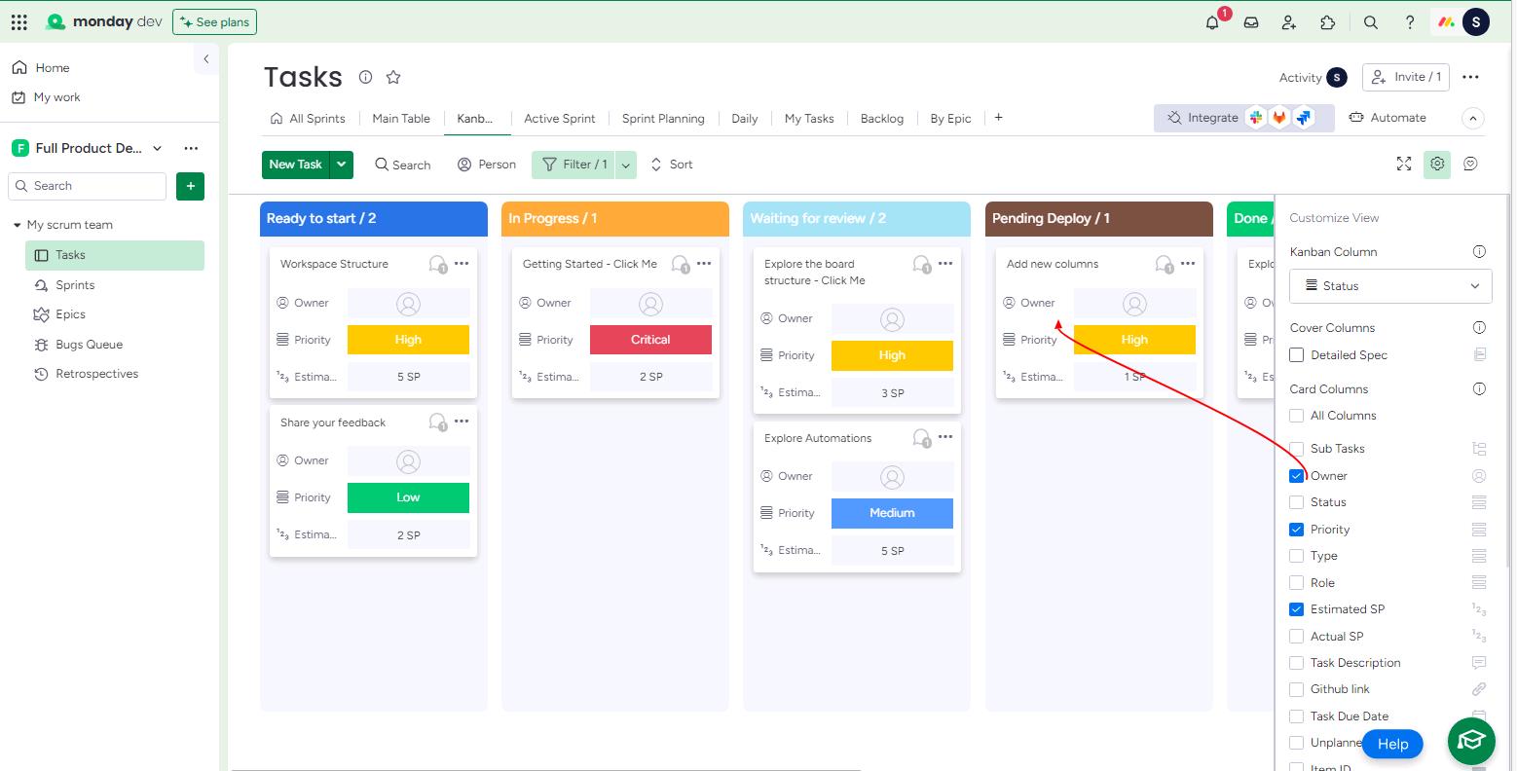Click New Task button
This screenshot has height=771, width=1517.
coord(296,165)
